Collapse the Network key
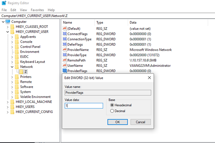This screenshot has height=143, width=215. 12,67
